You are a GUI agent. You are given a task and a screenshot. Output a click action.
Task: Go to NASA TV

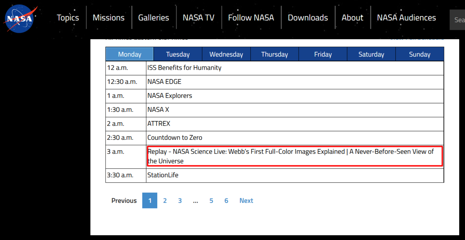pyautogui.click(x=198, y=17)
